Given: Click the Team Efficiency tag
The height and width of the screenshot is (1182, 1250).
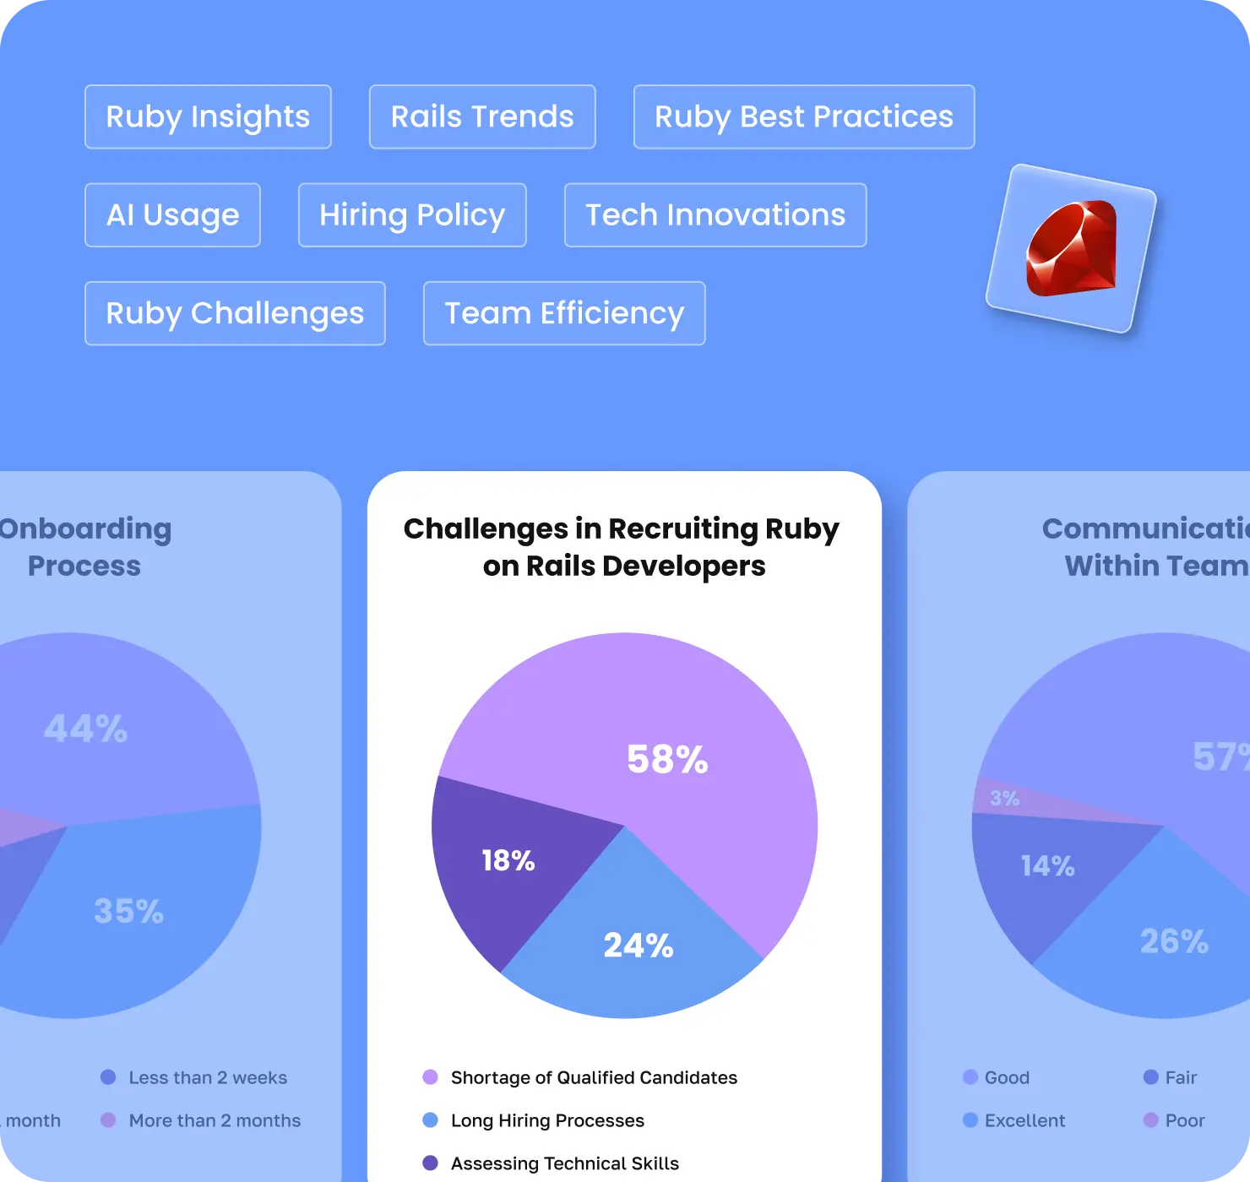Looking at the screenshot, I should click(563, 313).
